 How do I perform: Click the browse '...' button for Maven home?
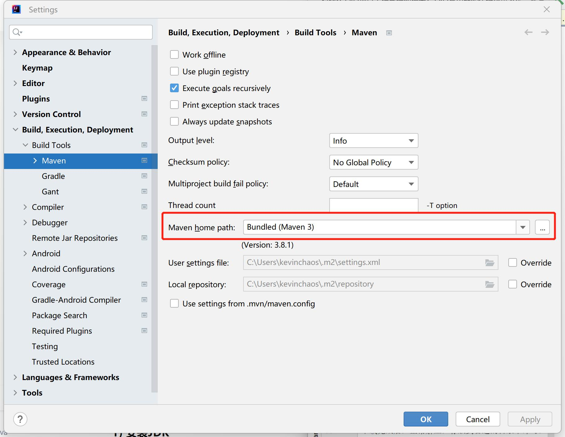pyautogui.click(x=542, y=227)
